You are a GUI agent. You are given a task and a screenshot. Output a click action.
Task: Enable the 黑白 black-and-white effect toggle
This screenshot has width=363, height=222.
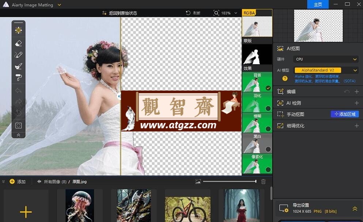[x=268, y=149]
